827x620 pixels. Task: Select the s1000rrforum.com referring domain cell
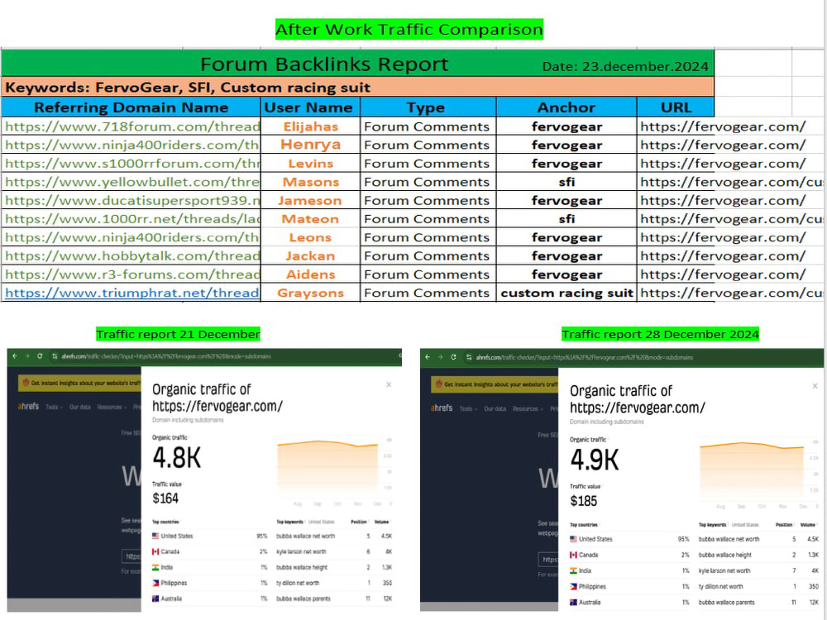[x=131, y=164]
